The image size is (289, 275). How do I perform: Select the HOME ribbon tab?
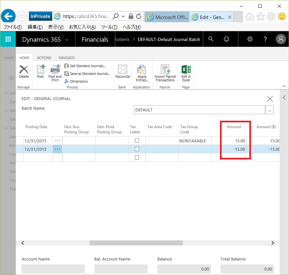24,58
